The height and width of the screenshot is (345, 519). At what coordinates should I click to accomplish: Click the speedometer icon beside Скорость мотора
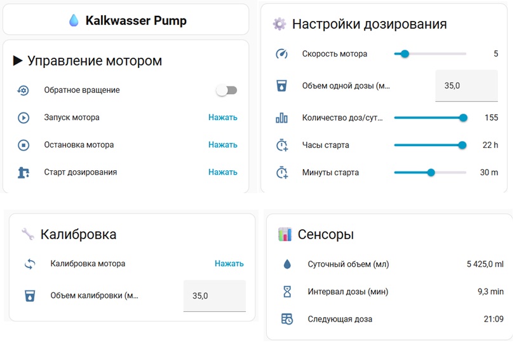[281, 54]
